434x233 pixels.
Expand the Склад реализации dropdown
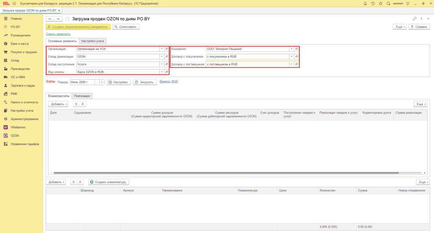pos(162,56)
